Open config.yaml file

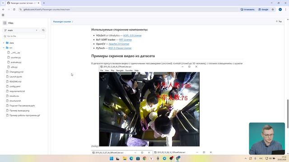tap(15, 86)
